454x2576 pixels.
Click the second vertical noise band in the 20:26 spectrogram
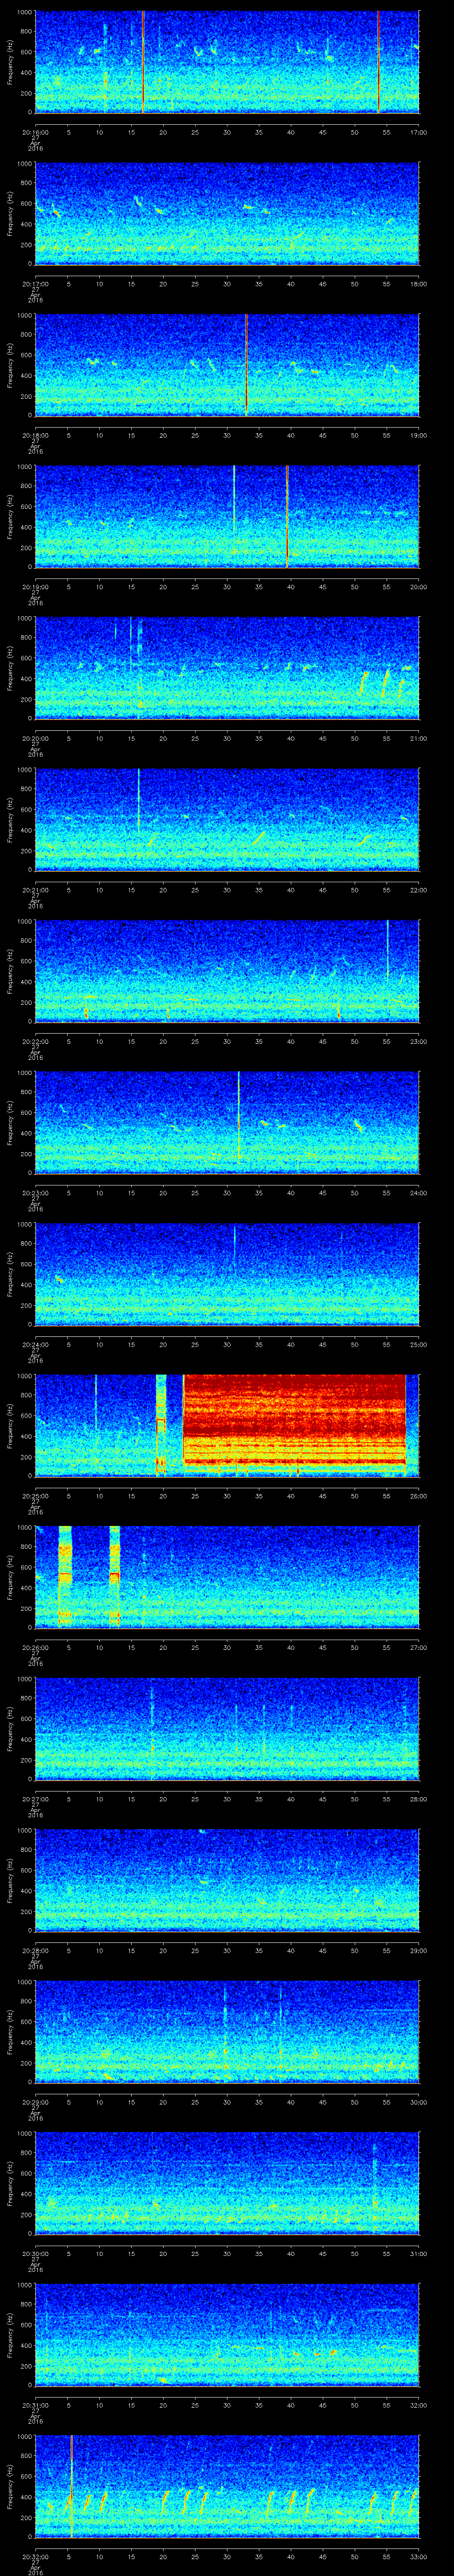pos(114,1576)
